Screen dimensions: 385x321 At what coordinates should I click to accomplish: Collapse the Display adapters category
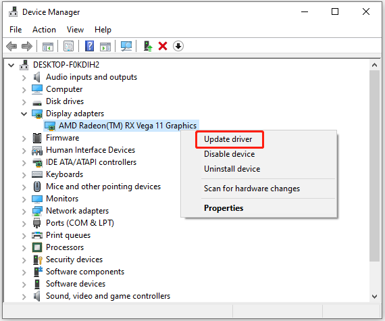(x=24, y=114)
